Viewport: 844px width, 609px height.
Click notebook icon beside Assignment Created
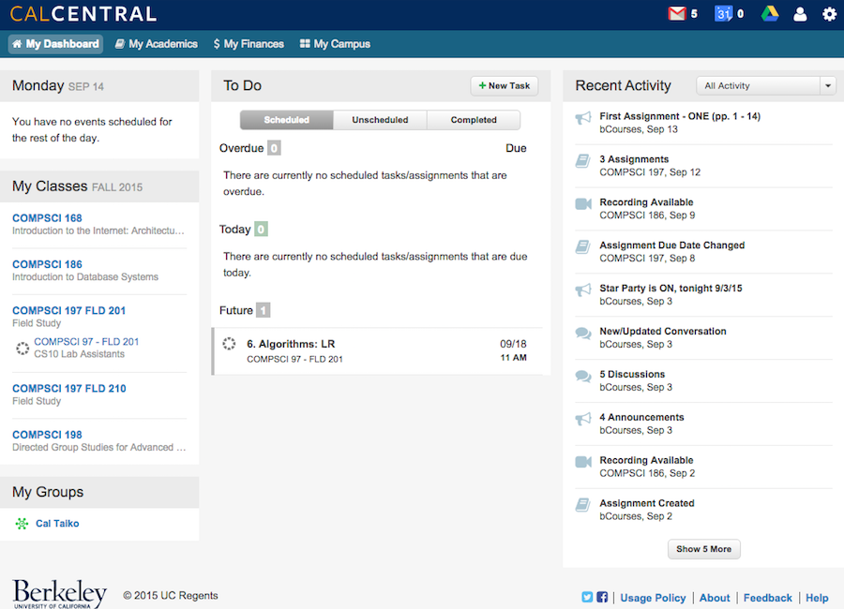point(583,505)
